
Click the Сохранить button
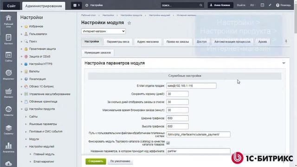pyautogui.click(x=96, y=161)
